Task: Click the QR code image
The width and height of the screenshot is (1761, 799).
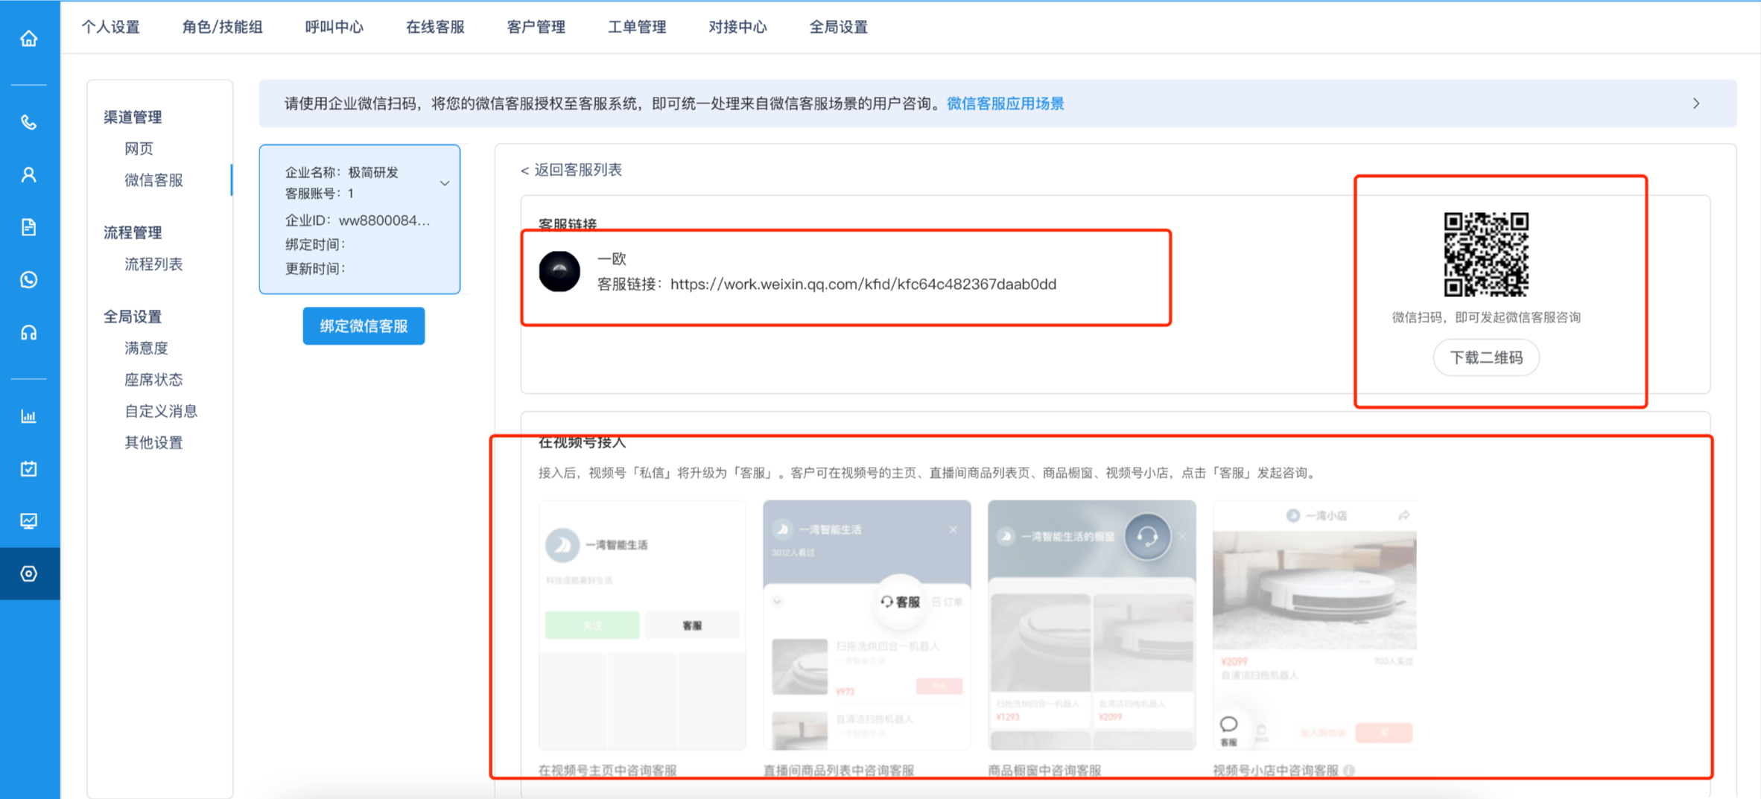Action: 1486,254
